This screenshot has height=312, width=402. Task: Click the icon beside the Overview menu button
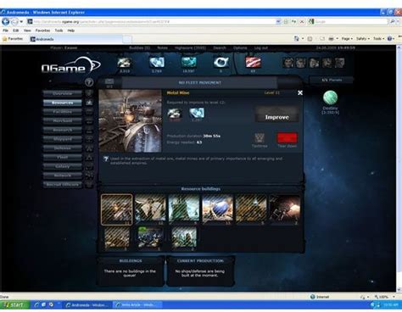(89, 93)
